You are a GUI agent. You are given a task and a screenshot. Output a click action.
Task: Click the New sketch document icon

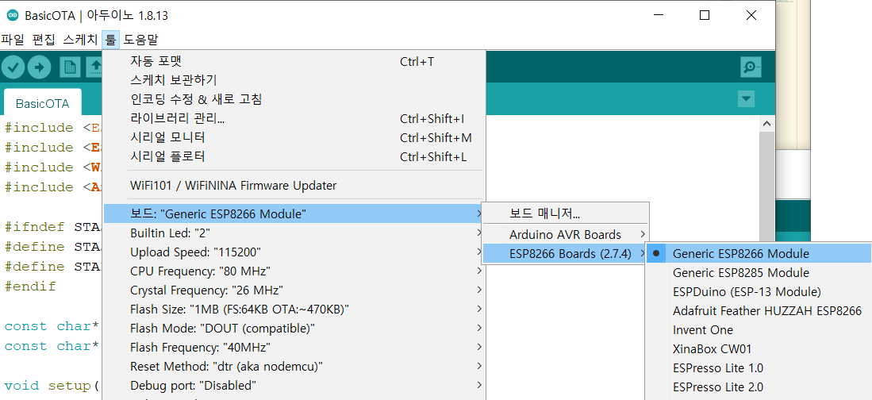point(70,67)
